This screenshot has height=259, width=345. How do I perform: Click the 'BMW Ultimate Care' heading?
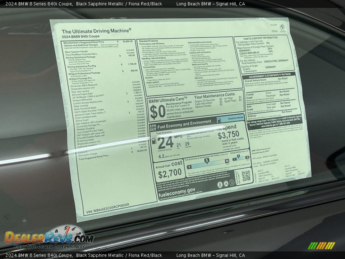(168, 100)
